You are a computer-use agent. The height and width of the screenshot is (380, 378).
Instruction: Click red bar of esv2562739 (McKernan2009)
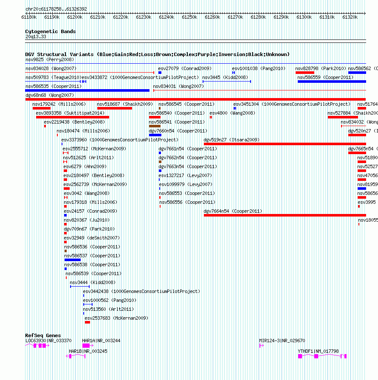pyautogui.click(x=67, y=189)
